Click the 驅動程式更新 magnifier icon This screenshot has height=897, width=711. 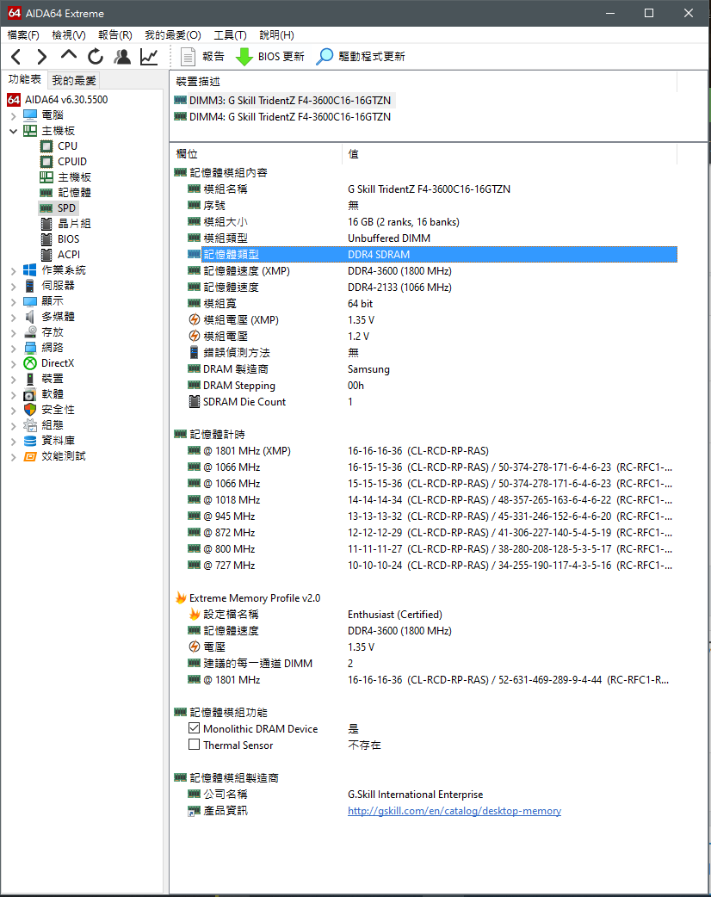(x=325, y=57)
